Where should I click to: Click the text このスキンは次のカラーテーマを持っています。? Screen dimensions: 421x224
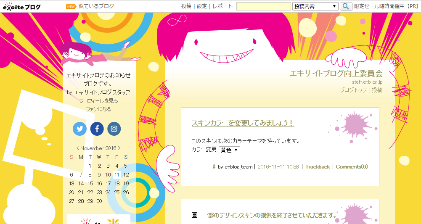tap(246, 141)
